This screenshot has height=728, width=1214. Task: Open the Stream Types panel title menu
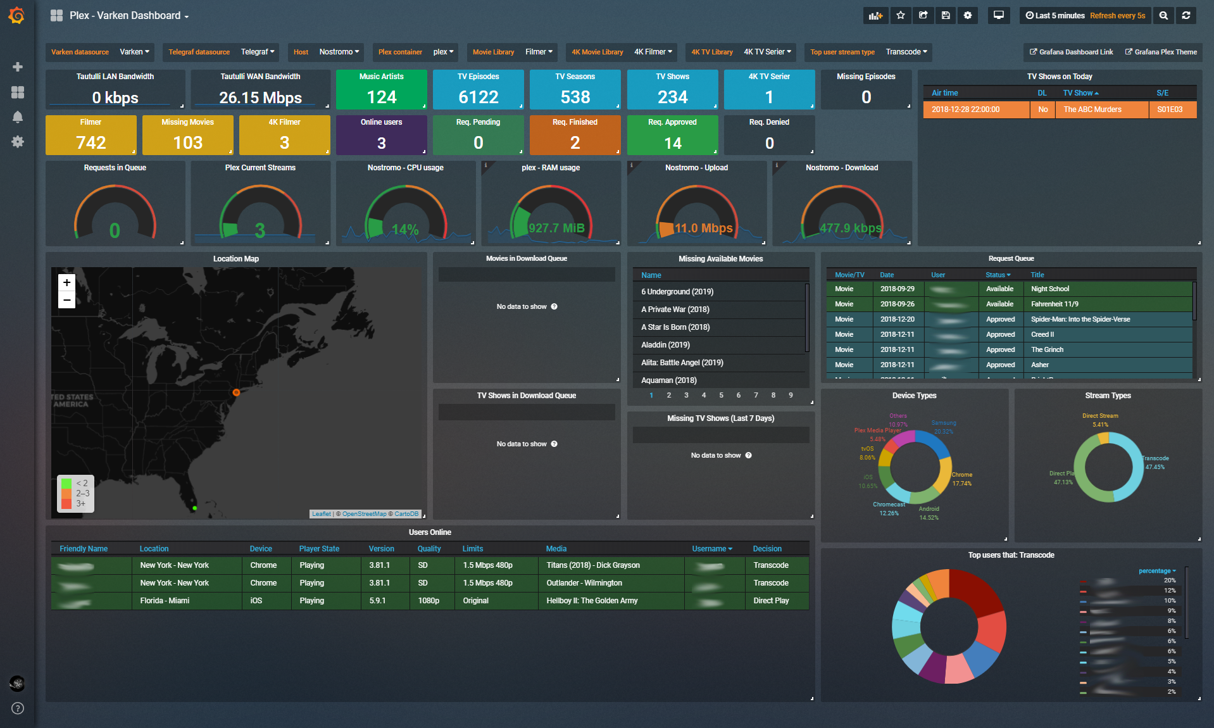click(x=1108, y=396)
